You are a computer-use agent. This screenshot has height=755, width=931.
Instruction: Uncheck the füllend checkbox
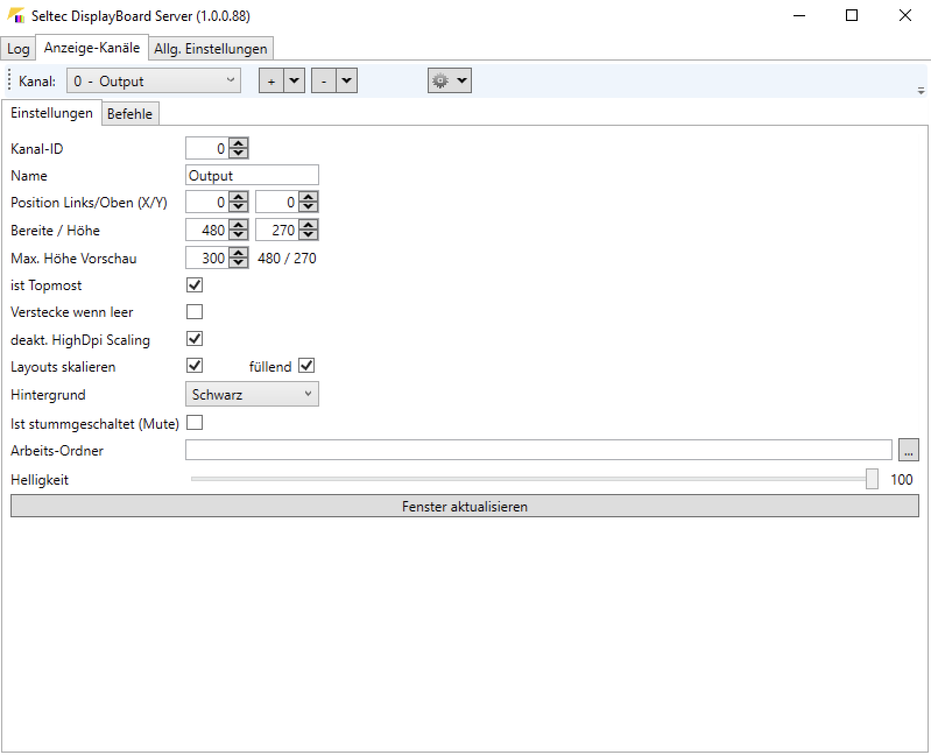(306, 365)
